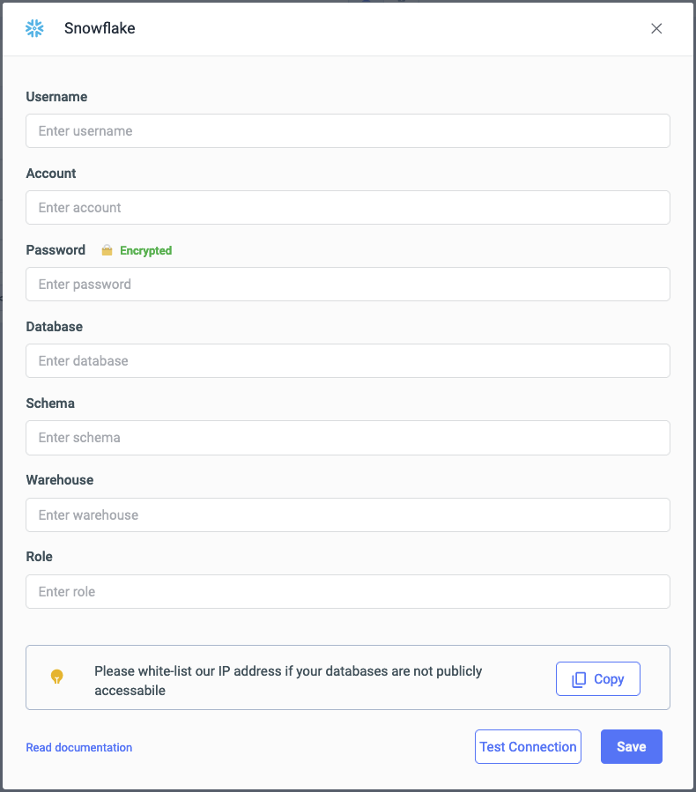Copy the IP address with Copy button
Viewport: 696px width, 792px height.
coord(597,679)
